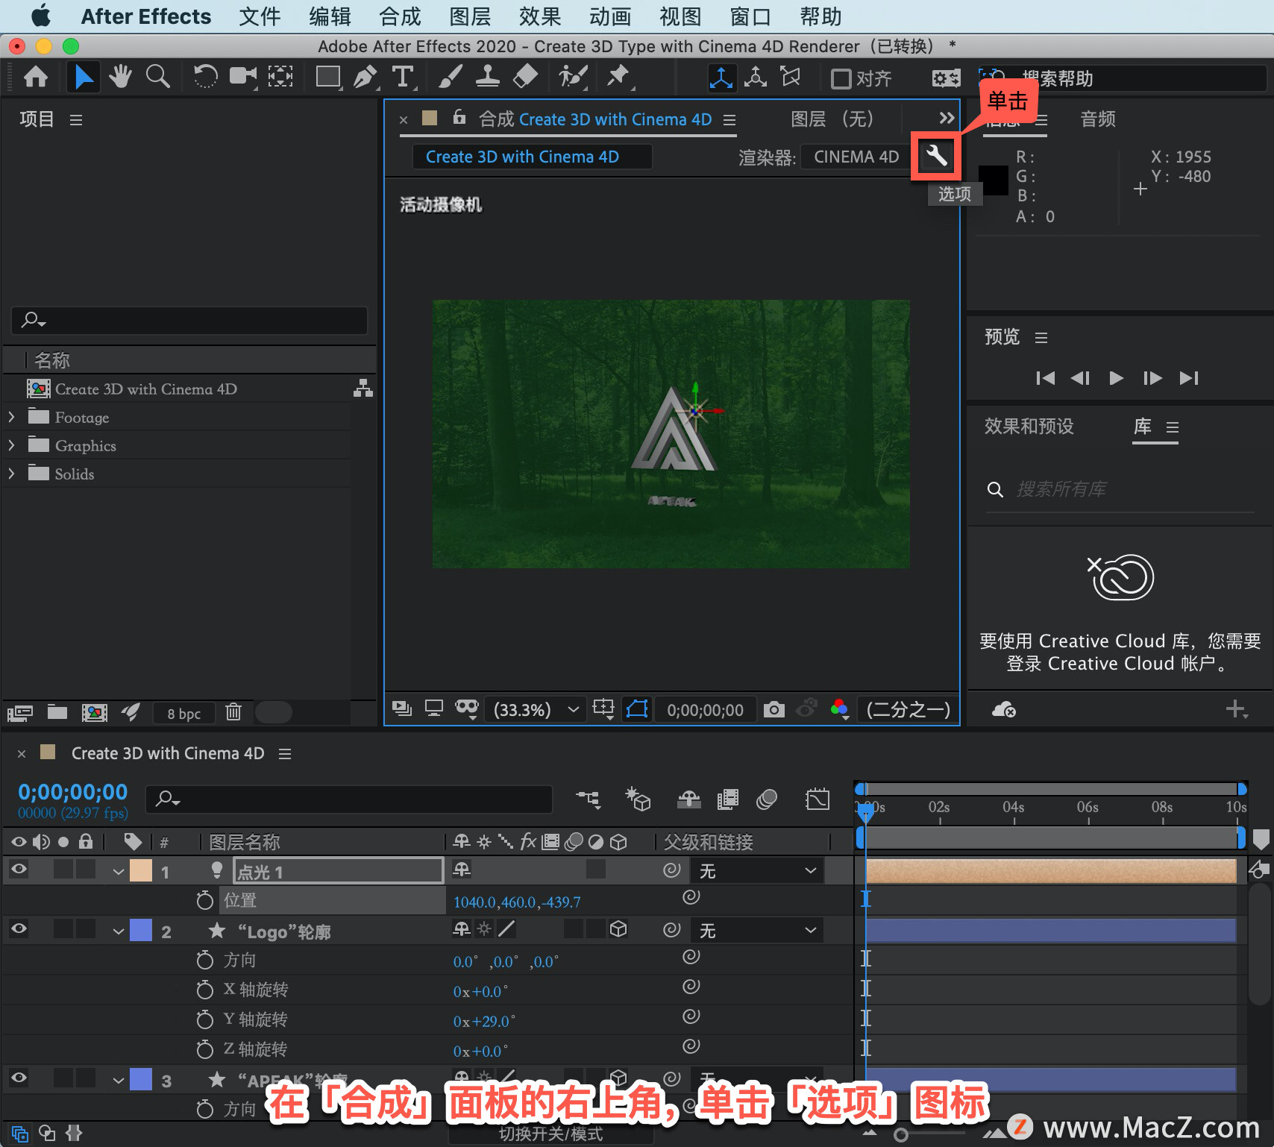Open the 合成 menu
This screenshot has width=1274, height=1147.
(x=400, y=16)
